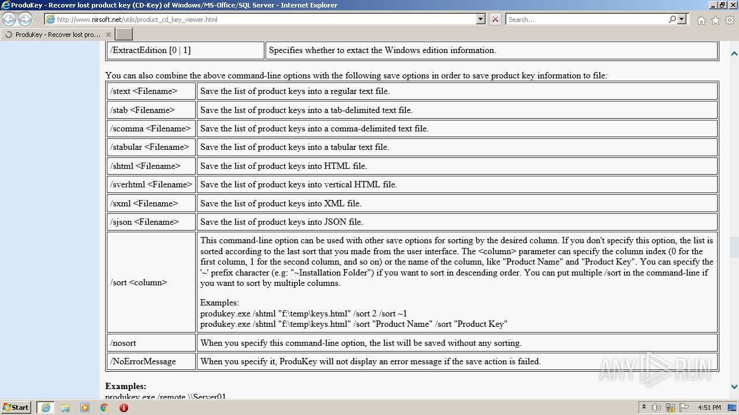Open Chrome taskbar icon

[x=104, y=408]
